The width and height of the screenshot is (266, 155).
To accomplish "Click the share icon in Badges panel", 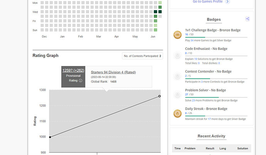I will click(247, 19).
